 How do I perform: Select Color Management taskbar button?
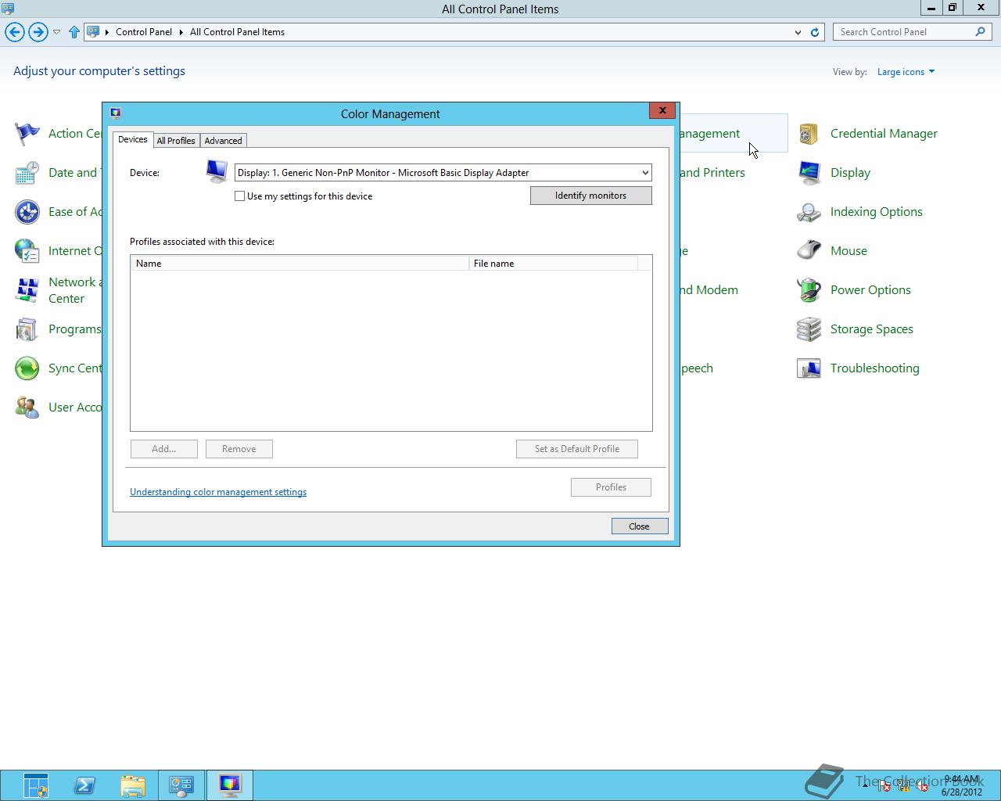point(230,785)
